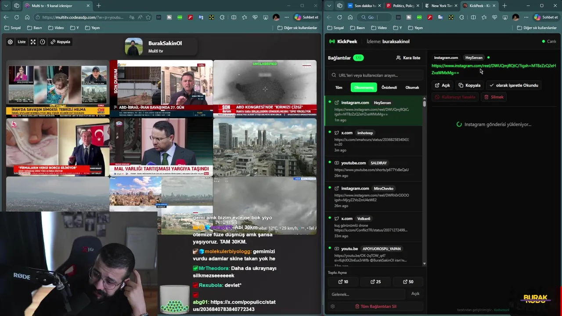Switch to New York Times tab
This screenshot has height=316, width=562.
pyautogui.click(x=440, y=6)
